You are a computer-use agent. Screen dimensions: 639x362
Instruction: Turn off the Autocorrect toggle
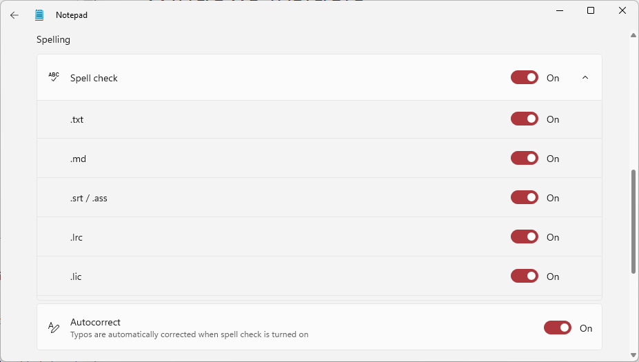point(558,328)
